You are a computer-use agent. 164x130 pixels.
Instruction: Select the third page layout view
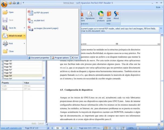point(113,128)
